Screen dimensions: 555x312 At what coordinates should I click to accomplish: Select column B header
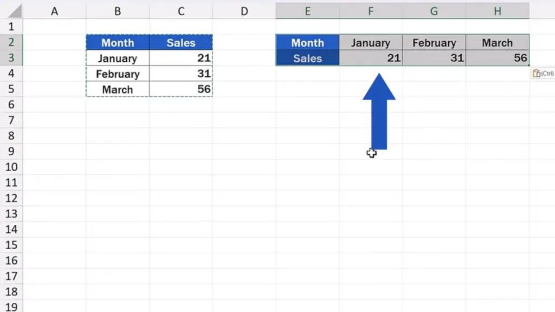pyautogui.click(x=118, y=11)
